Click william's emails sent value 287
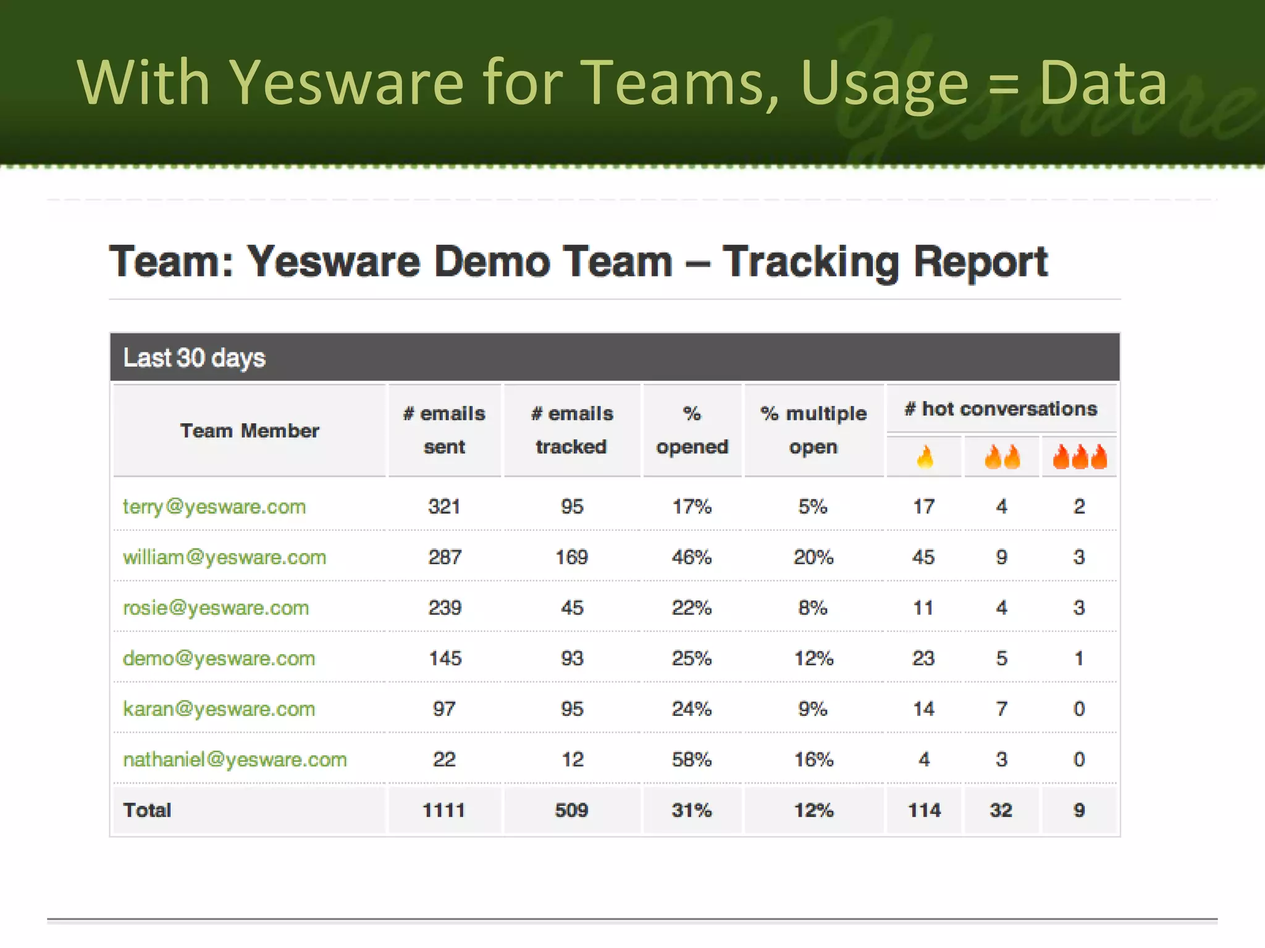This screenshot has width=1265, height=948. pyautogui.click(x=444, y=557)
